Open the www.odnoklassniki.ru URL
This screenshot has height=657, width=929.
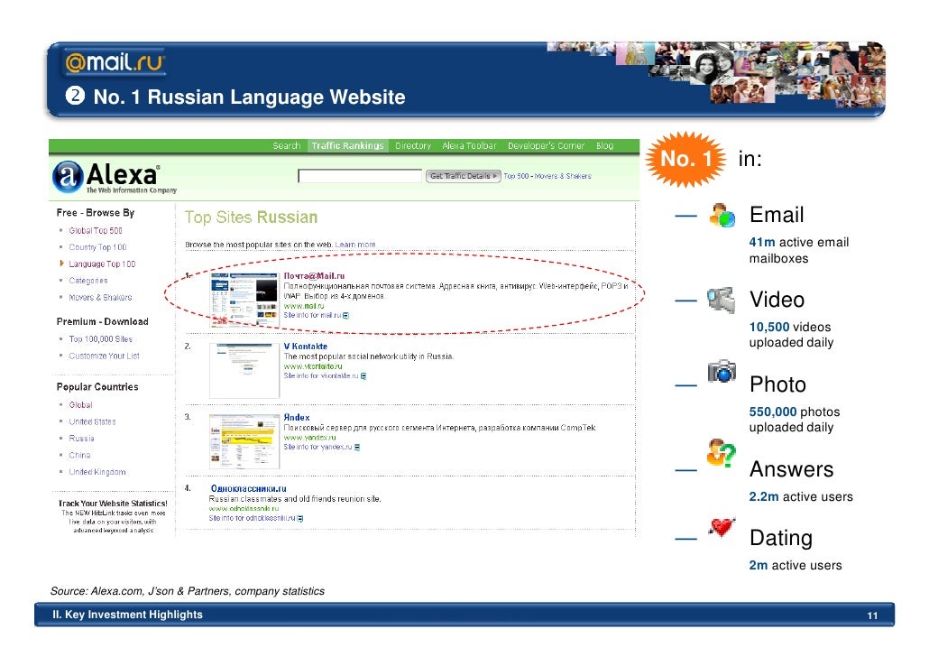coord(244,509)
